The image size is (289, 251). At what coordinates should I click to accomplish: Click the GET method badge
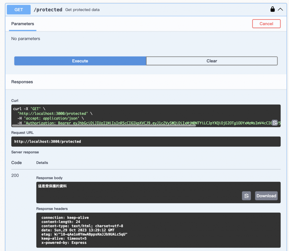click(19, 10)
